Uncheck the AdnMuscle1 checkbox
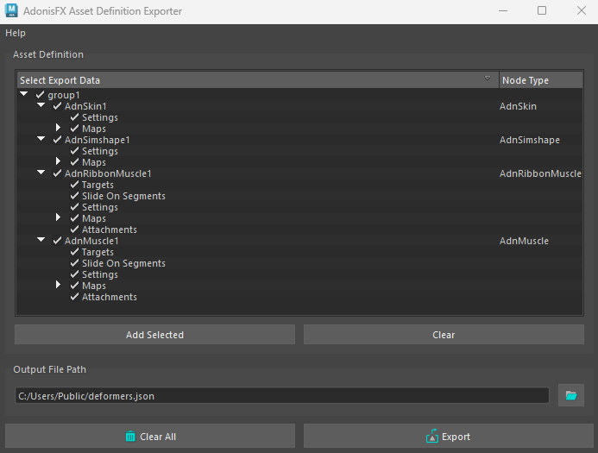Image resolution: width=598 pixels, height=453 pixels. point(57,241)
